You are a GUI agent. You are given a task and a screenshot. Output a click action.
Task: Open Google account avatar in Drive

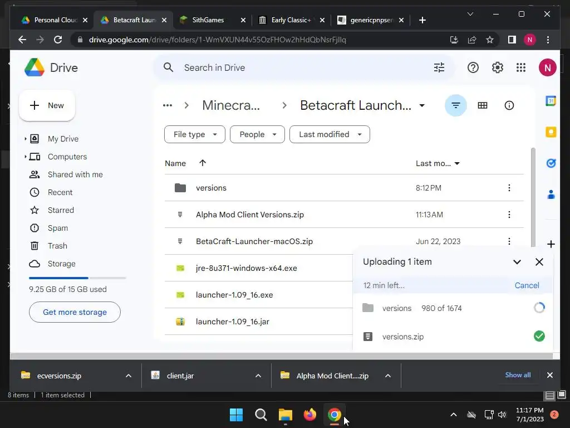pyautogui.click(x=548, y=67)
